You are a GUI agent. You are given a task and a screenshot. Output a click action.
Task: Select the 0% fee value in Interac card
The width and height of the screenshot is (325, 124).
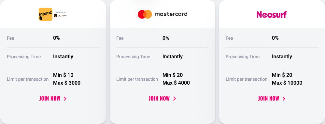[56, 38]
